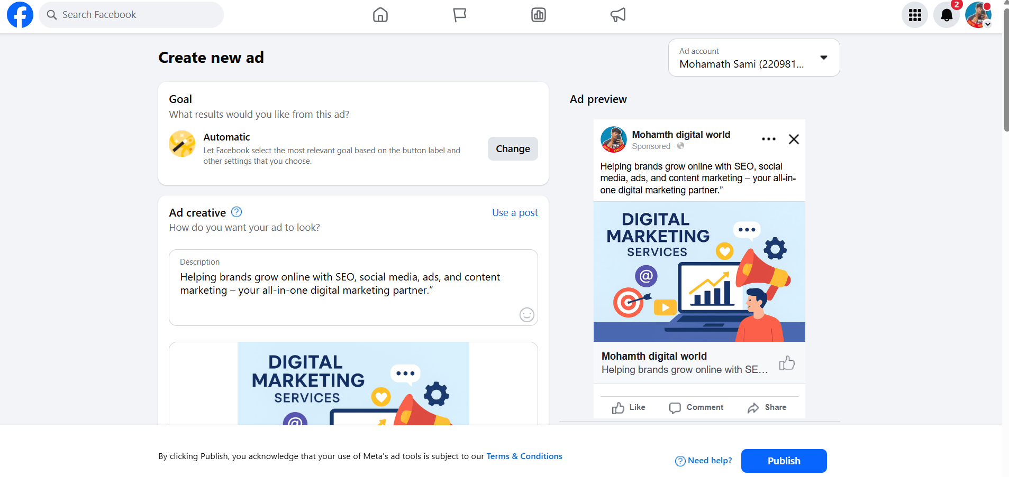The image size is (1009, 477).
Task: Click the Facebook logo
Action: 20,15
